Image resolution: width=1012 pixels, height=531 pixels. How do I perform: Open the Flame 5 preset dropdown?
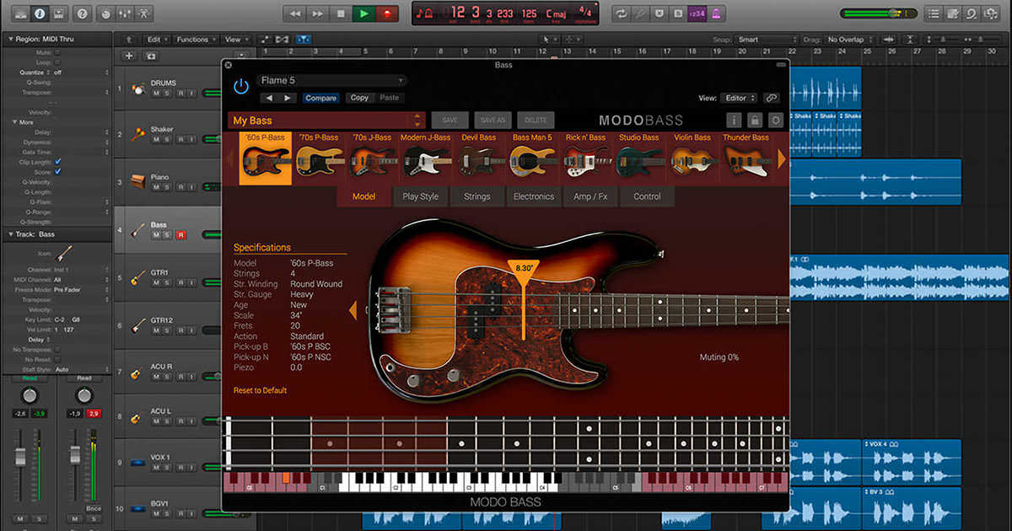331,81
